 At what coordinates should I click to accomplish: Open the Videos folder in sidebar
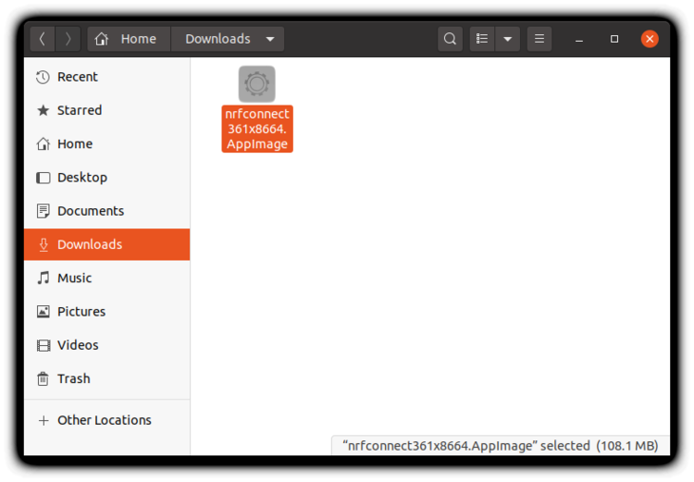coord(107,345)
